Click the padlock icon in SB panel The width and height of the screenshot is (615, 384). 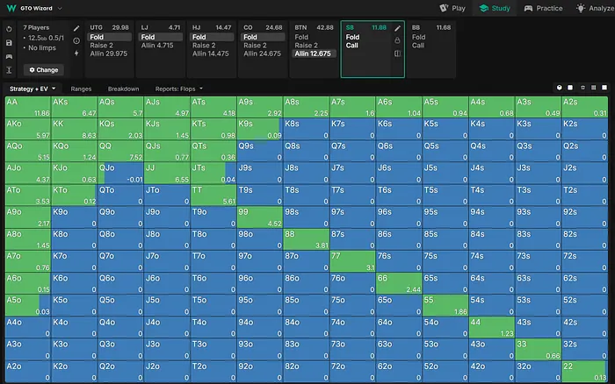click(397, 41)
